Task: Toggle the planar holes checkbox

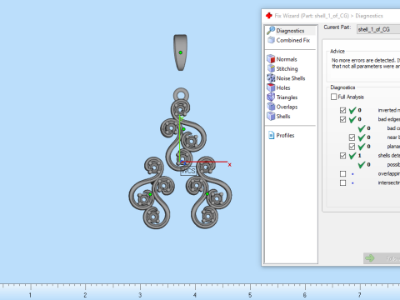Action: click(x=352, y=147)
